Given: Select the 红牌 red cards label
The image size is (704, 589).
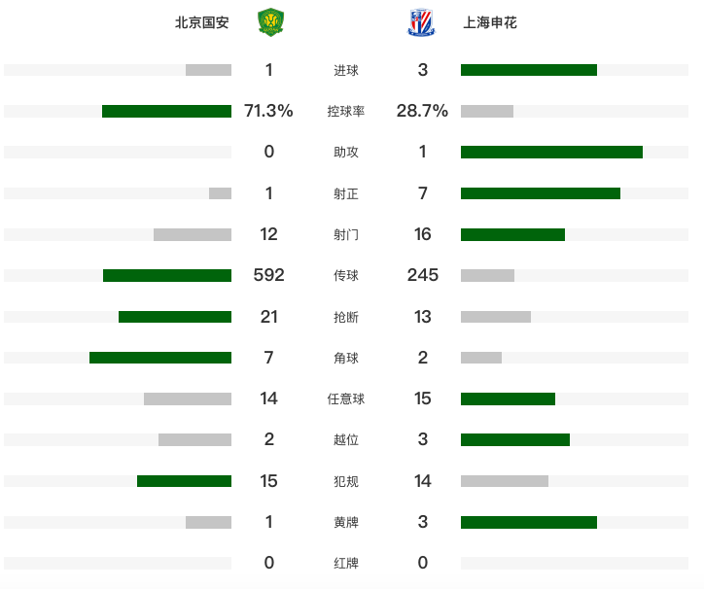Looking at the screenshot, I should pos(346,563).
